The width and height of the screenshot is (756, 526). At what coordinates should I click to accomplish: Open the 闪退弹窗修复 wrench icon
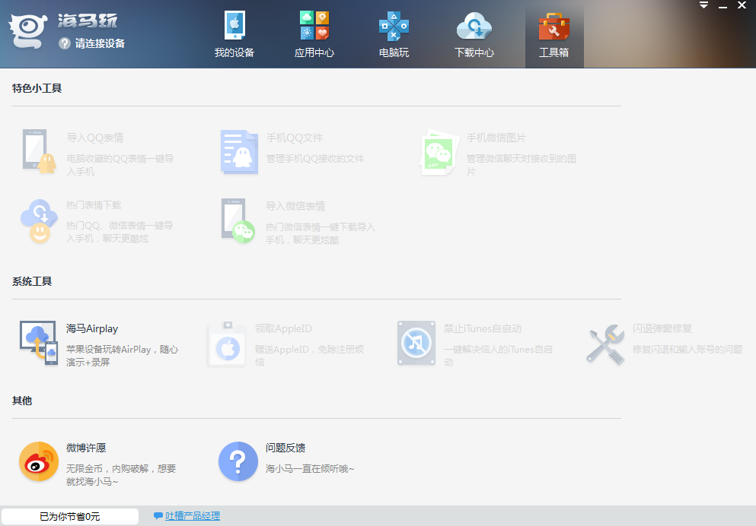tap(605, 344)
